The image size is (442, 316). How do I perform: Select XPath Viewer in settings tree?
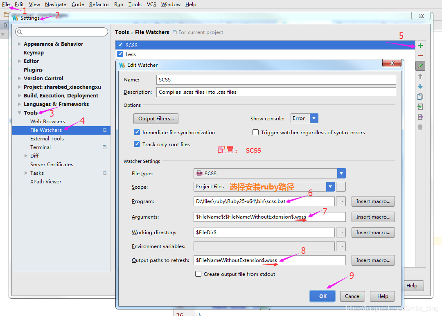click(x=46, y=182)
